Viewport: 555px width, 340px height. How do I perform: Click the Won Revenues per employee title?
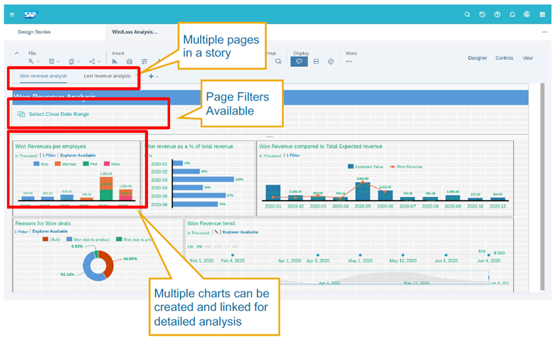(x=51, y=146)
